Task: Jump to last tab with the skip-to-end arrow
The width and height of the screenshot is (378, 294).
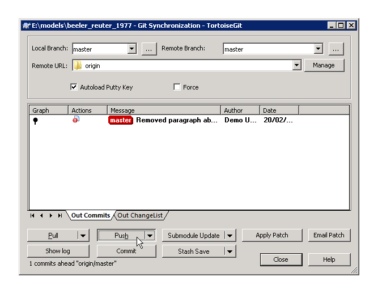Action: (60, 215)
